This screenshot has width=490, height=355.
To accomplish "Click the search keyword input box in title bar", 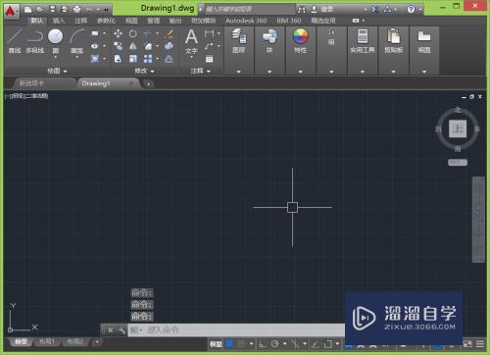I will pyautogui.click(x=249, y=9).
